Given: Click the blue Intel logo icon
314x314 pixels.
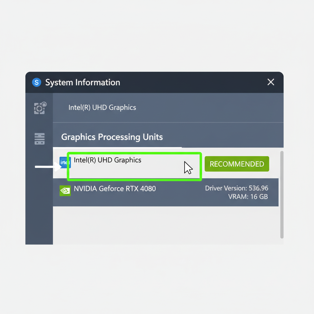Looking at the screenshot, I should [65, 163].
